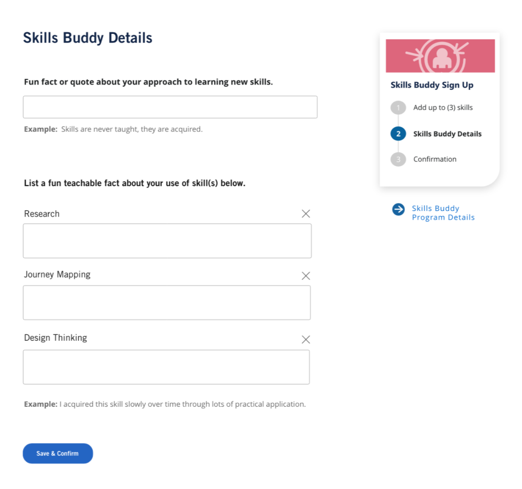Remove the Design Thinking skill X icon
Screen dimensions: 522x489
click(x=306, y=339)
